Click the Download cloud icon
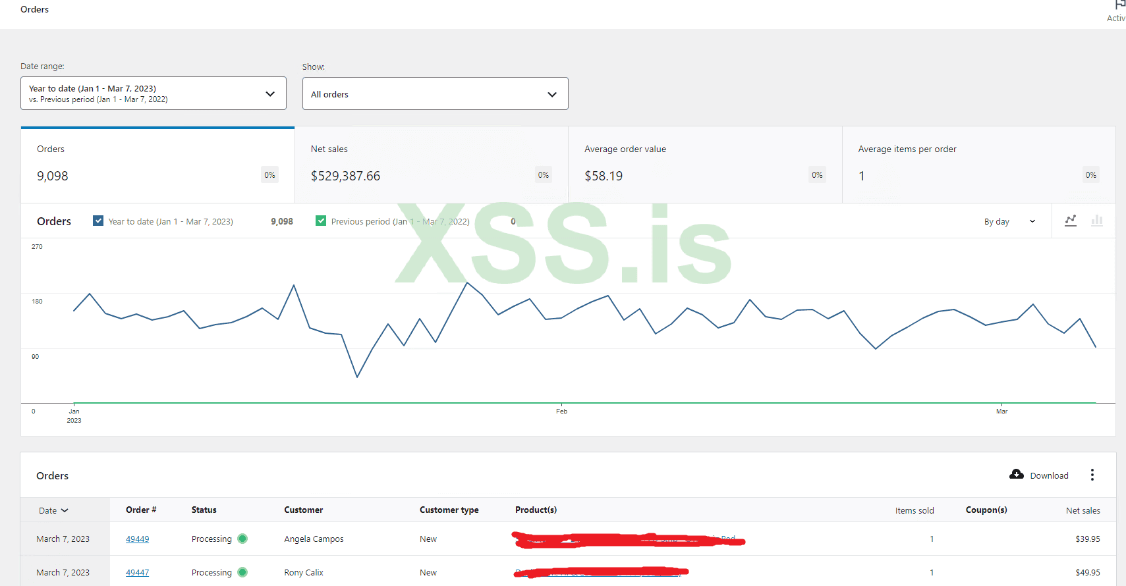Image resolution: width=1126 pixels, height=586 pixels. click(1017, 474)
